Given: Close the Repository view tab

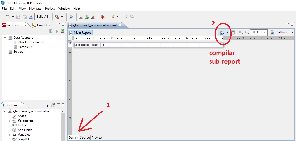Looking at the screenshot, I should (x=24, y=25).
